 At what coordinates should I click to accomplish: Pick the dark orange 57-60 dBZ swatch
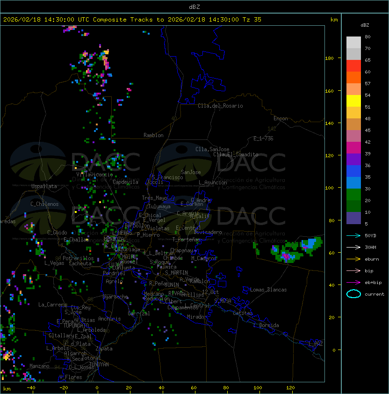coord(353,78)
